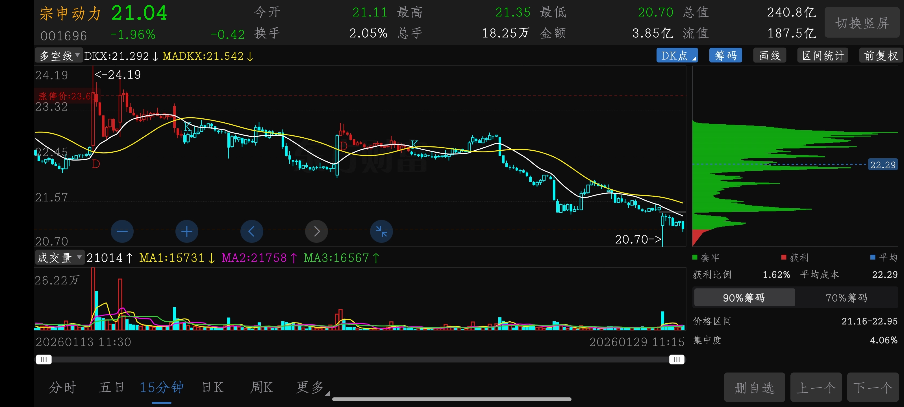
Task: Click the D signal marker near 22.45
Action: click(96, 164)
